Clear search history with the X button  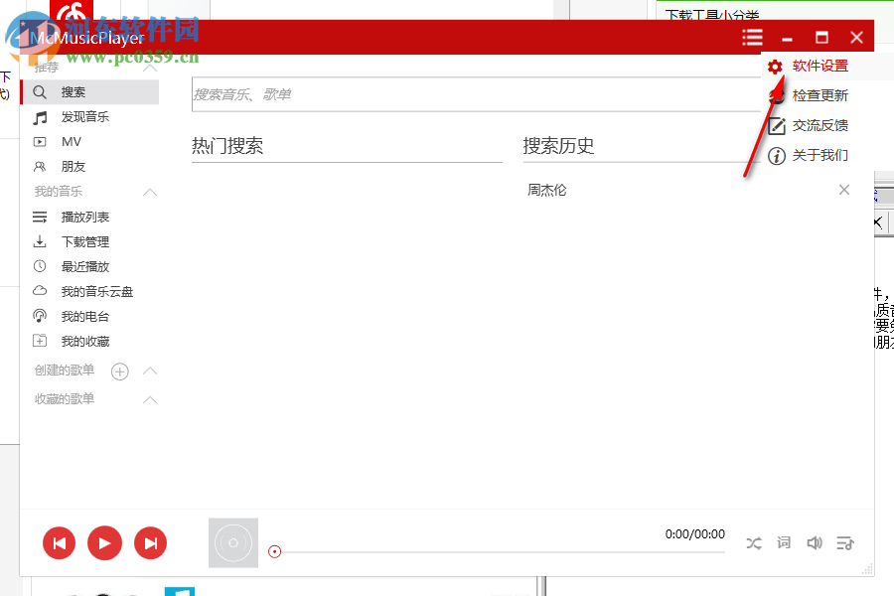[x=843, y=190]
